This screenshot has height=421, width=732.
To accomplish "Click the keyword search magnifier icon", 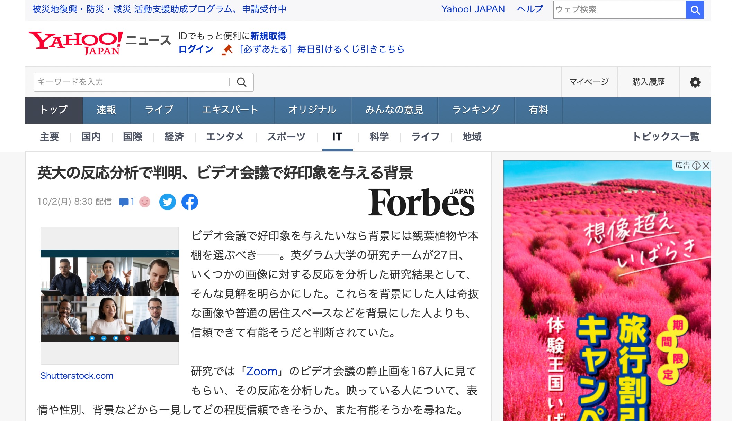I will (x=241, y=82).
